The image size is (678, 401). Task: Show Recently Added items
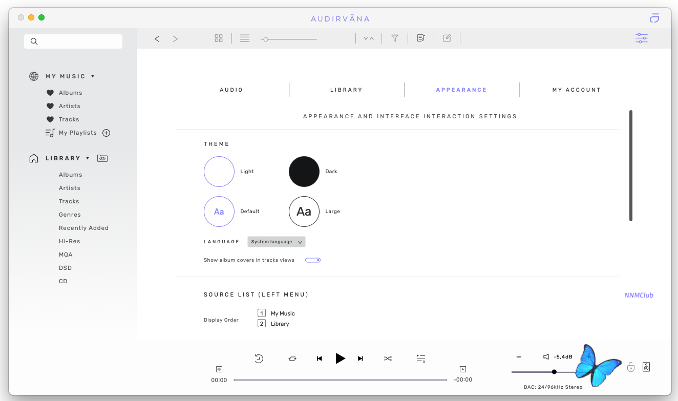tap(83, 228)
